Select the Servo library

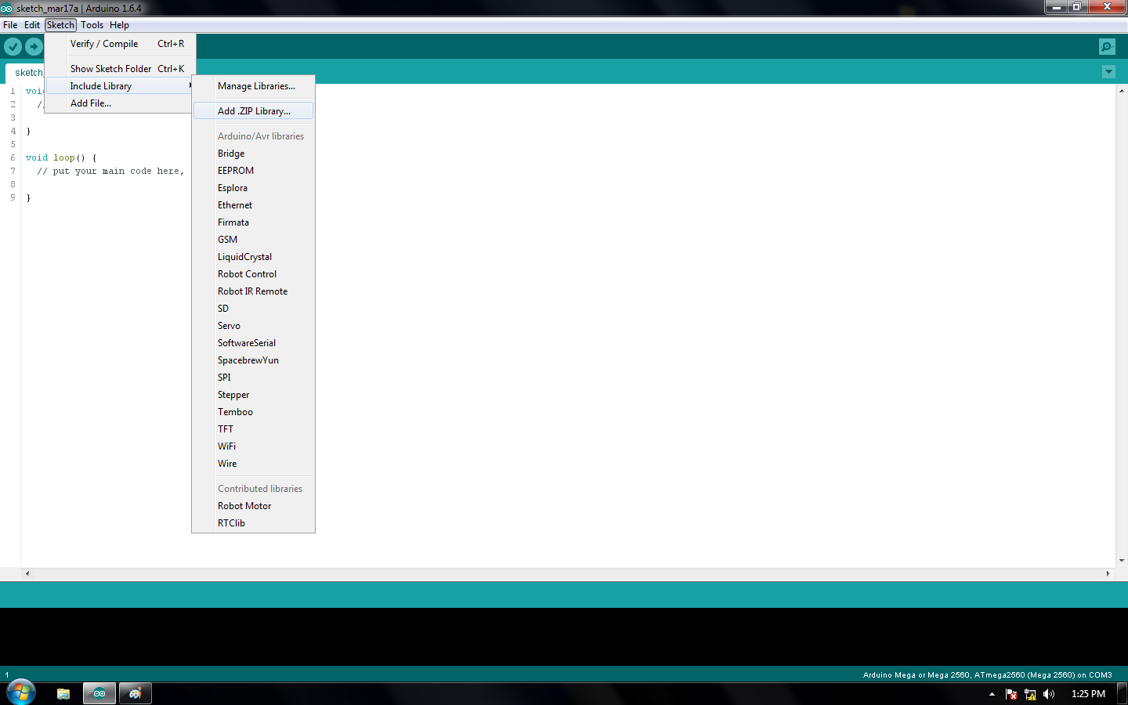click(x=229, y=325)
